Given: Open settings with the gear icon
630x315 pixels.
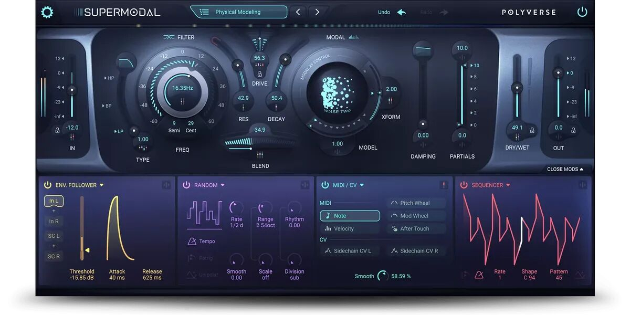Looking at the screenshot, I should (47, 12).
